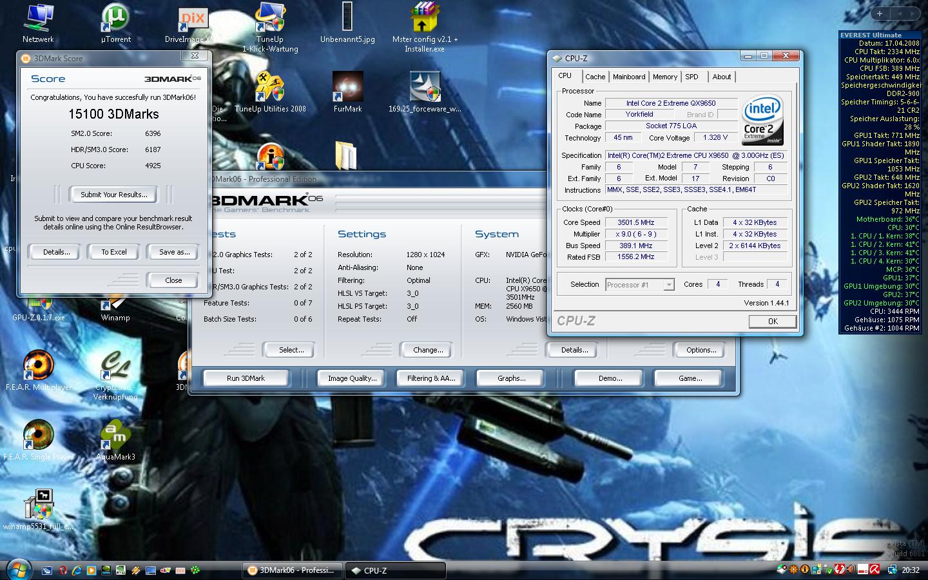The width and height of the screenshot is (928, 580).
Task: Open the network tray icon
Action: click(892, 570)
